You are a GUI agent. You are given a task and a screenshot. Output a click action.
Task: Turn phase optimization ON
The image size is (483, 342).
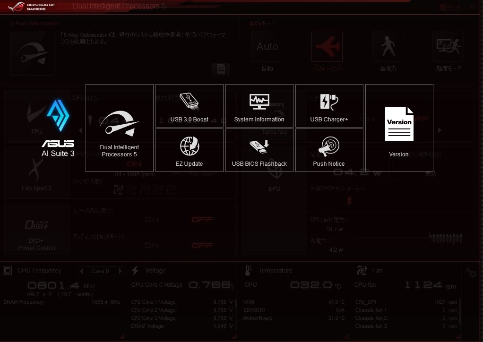151,220
